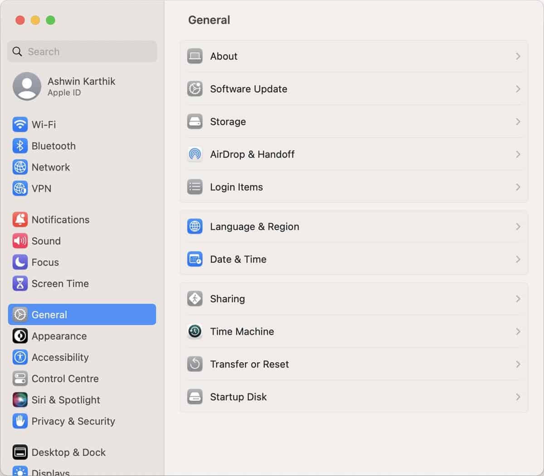This screenshot has height=476, width=544.
Task: Open Appearance settings from the sidebar
Action: coord(59,336)
